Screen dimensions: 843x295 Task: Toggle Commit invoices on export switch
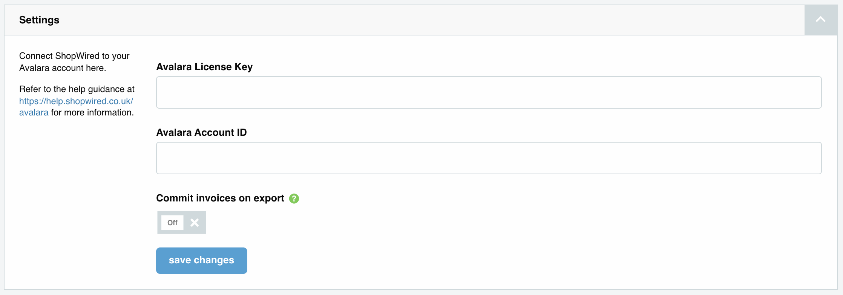pos(182,223)
